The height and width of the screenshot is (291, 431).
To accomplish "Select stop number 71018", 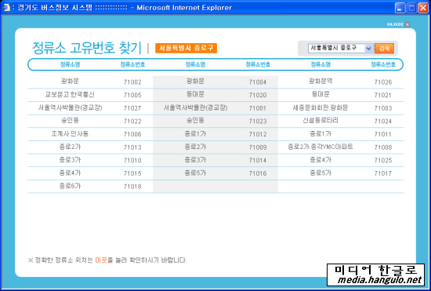I will pos(132,187).
